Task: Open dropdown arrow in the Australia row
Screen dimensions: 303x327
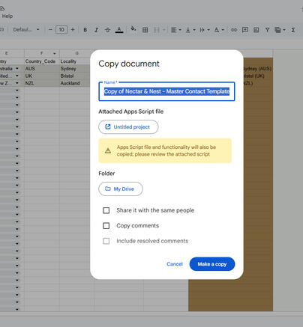Action: (17, 68)
